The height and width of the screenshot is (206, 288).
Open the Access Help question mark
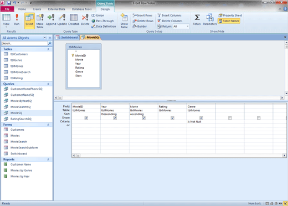[x=286, y=9]
